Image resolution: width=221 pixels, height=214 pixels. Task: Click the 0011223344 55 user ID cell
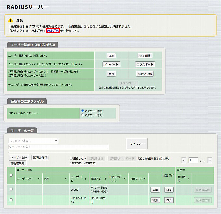[79, 200]
